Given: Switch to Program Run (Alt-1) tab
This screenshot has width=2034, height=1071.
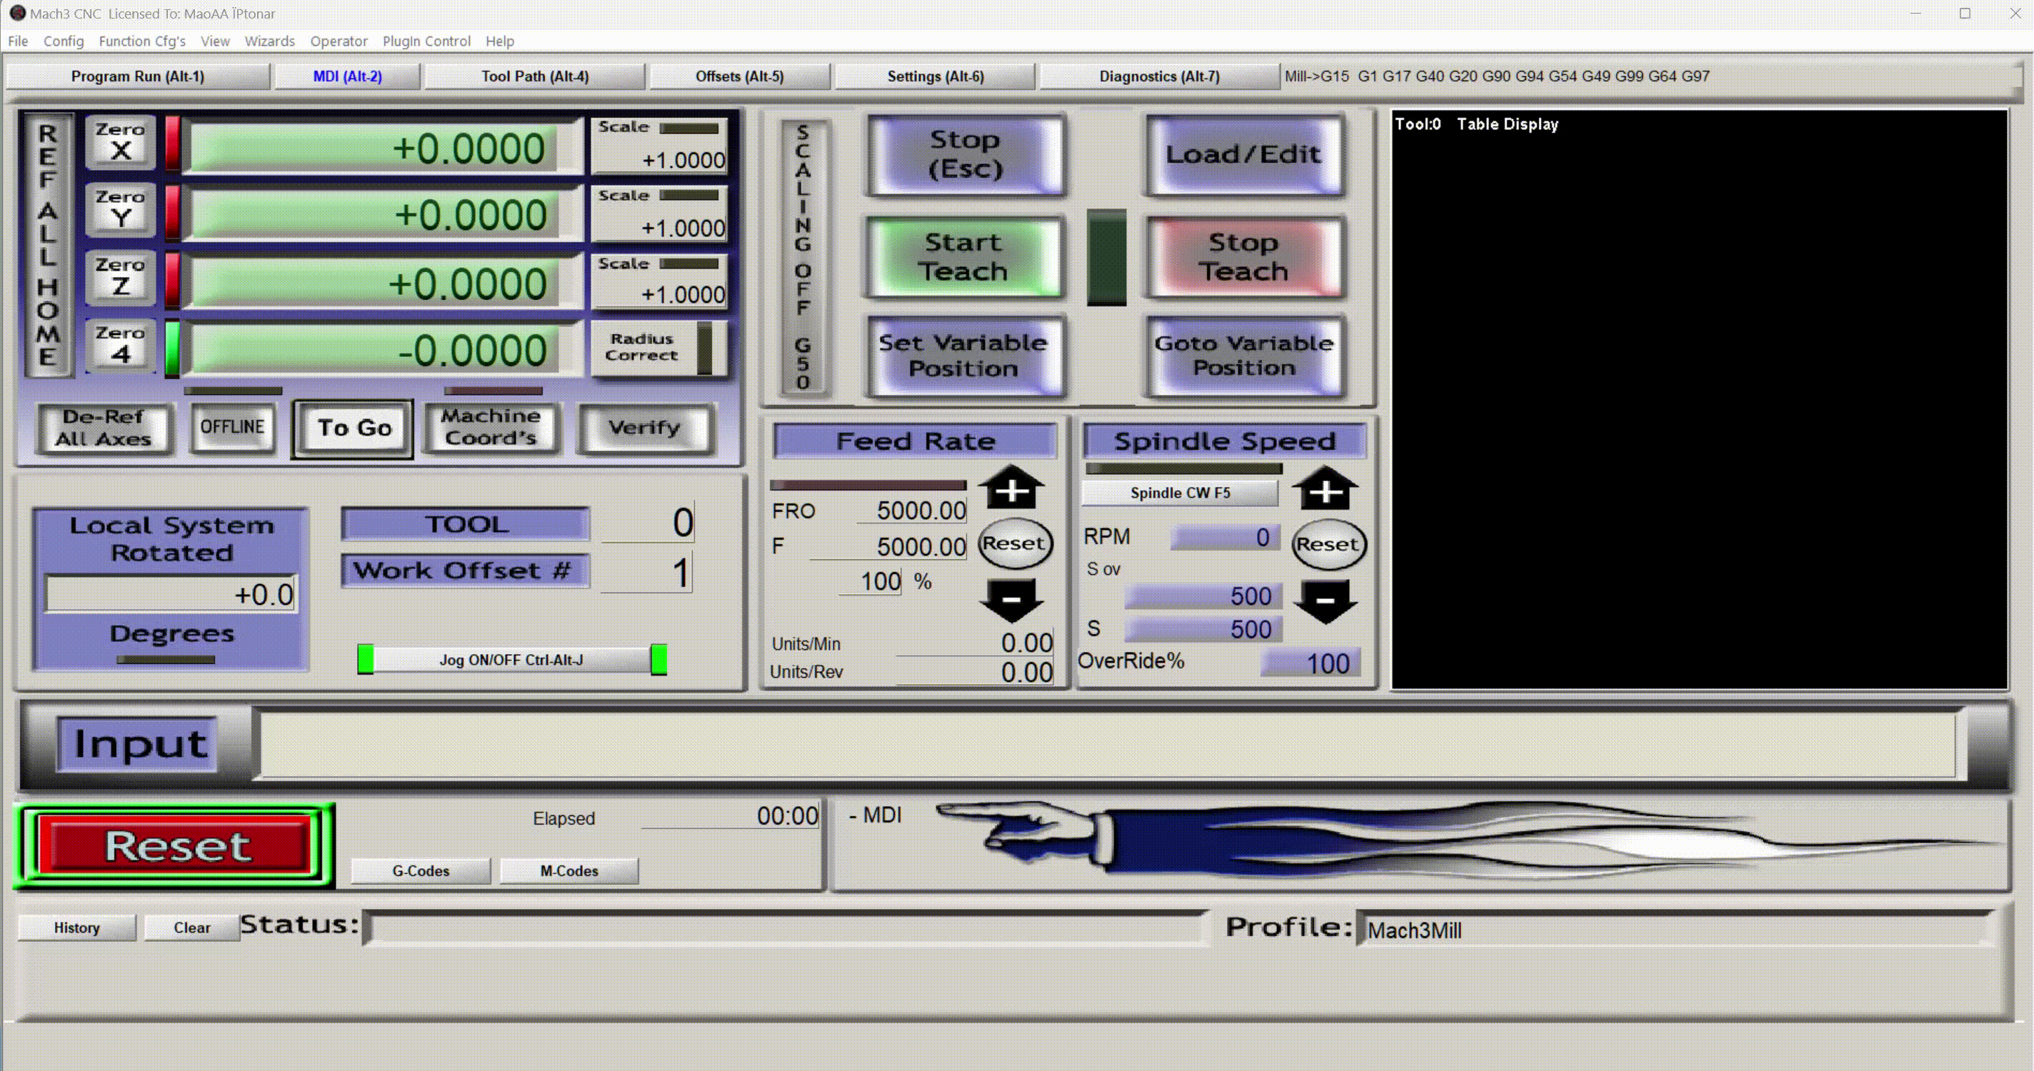Looking at the screenshot, I should click(137, 76).
